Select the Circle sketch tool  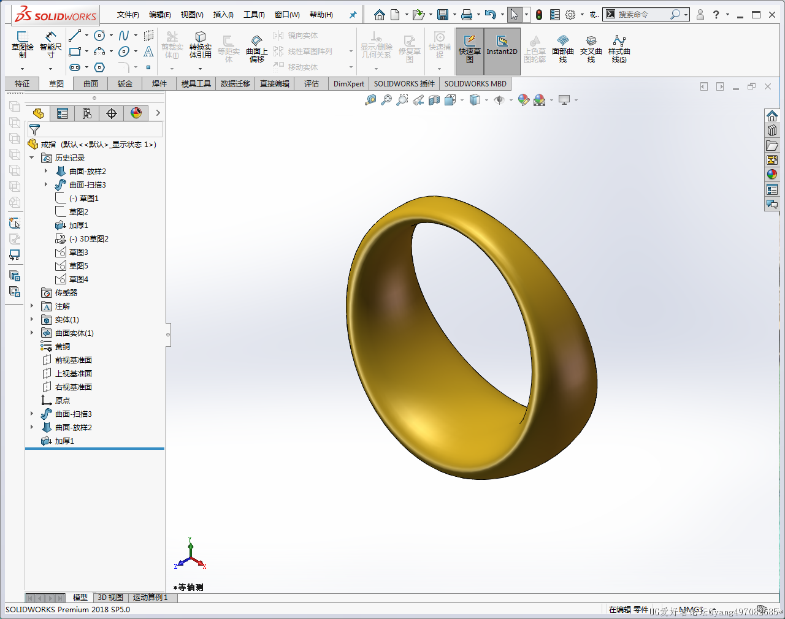coord(100,36)
